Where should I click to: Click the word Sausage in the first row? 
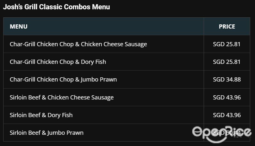click(x=136, y=44)
